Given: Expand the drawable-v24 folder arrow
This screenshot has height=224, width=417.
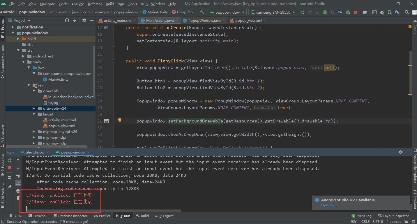Looking at the screenshot, I should (x=34, y=108).
